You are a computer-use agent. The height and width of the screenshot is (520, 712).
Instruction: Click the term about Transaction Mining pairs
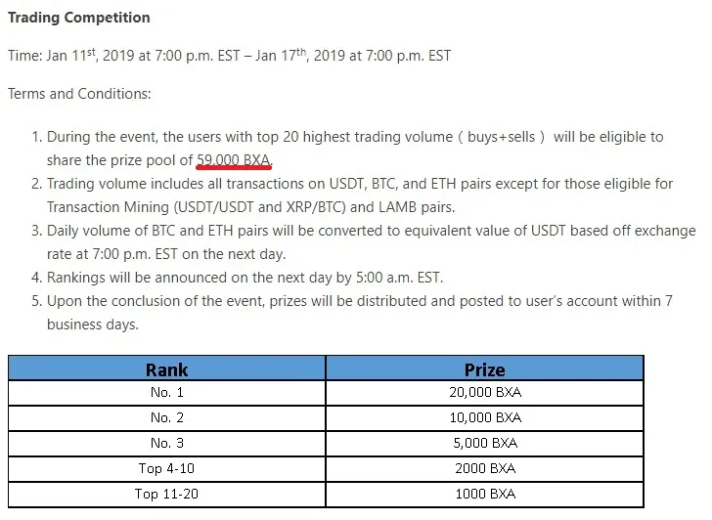click(x=352, y=195)
